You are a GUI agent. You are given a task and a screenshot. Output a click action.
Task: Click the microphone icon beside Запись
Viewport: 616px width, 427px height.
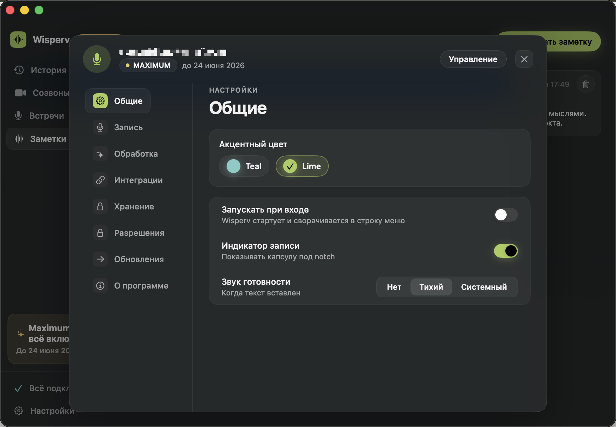(x=100, y=127)
